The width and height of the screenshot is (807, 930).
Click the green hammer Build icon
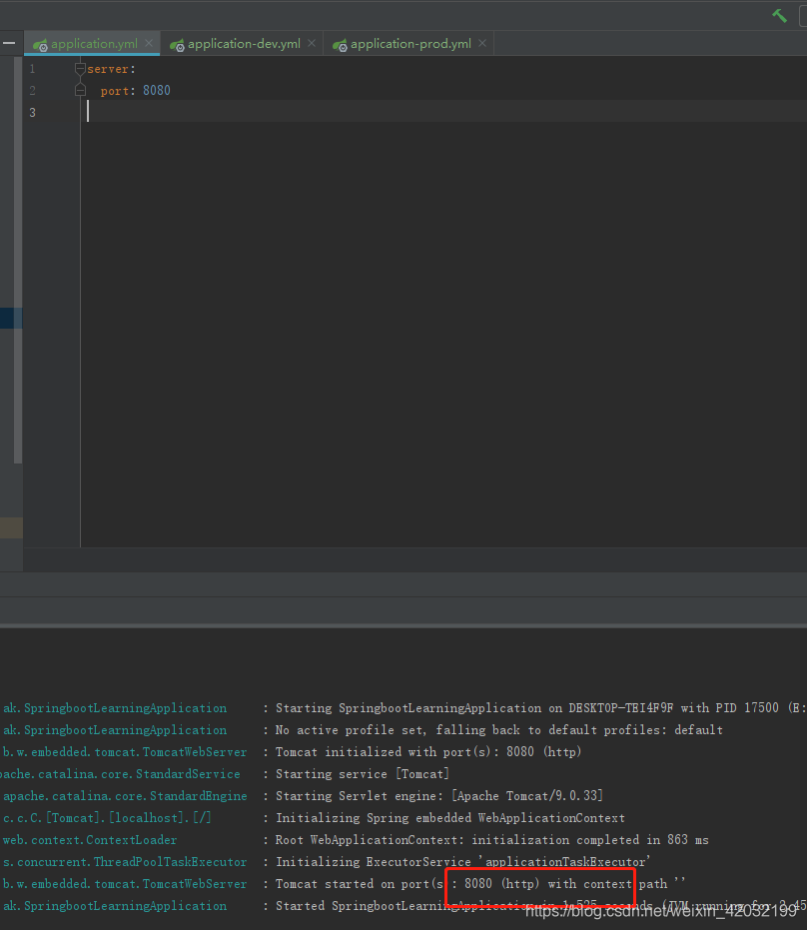(x=780, y=15)
